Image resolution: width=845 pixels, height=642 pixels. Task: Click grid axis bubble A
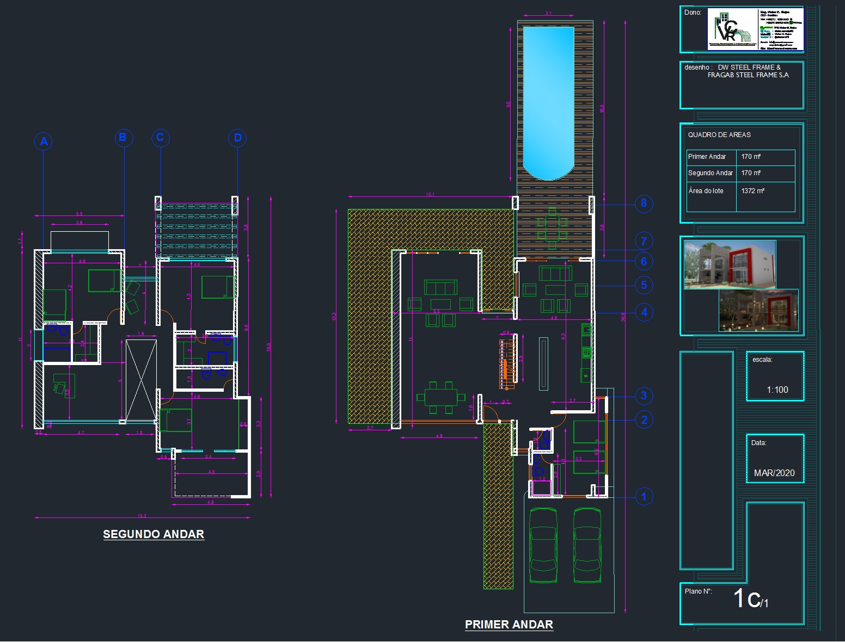pyautogui.click(x=44, y=142)
